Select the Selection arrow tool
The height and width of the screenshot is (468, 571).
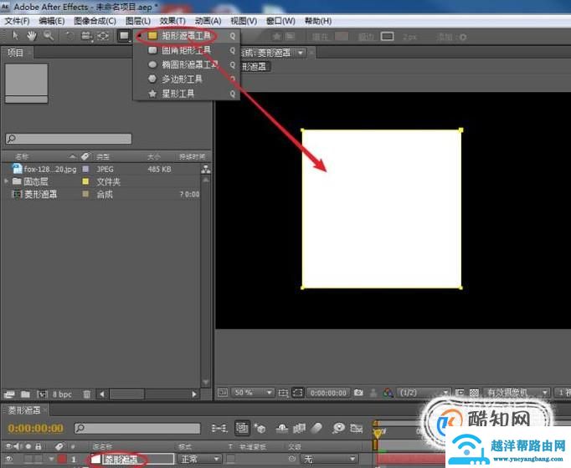[x=15, y=36]
